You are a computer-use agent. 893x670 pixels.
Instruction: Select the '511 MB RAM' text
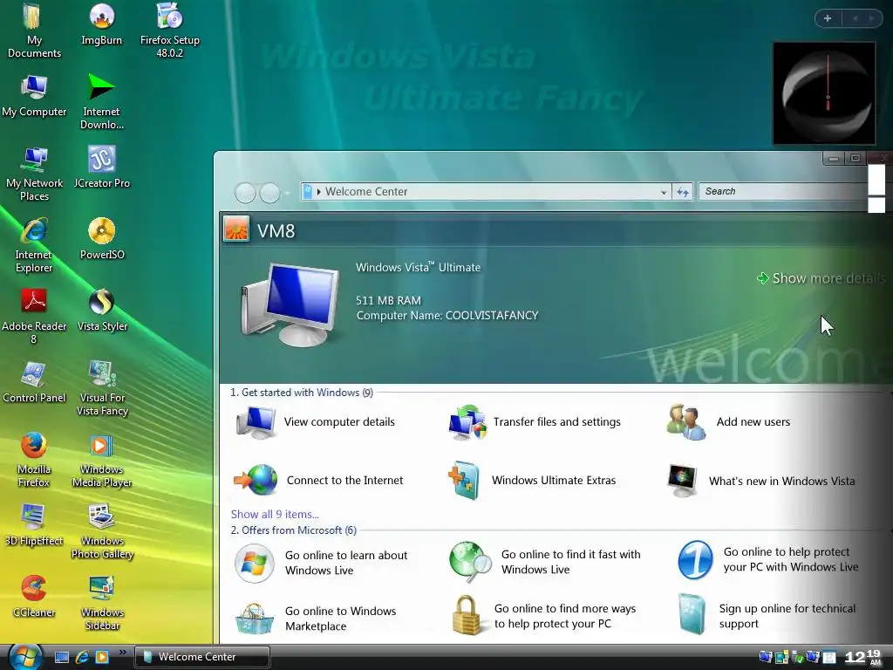388,300
